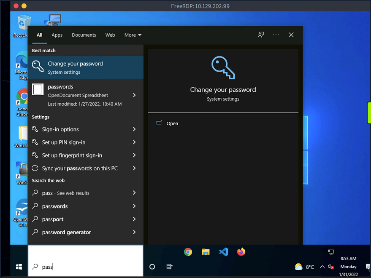Select the Web search tab
The width and height of the screenshot is (371, 278).
click(110, 35)
